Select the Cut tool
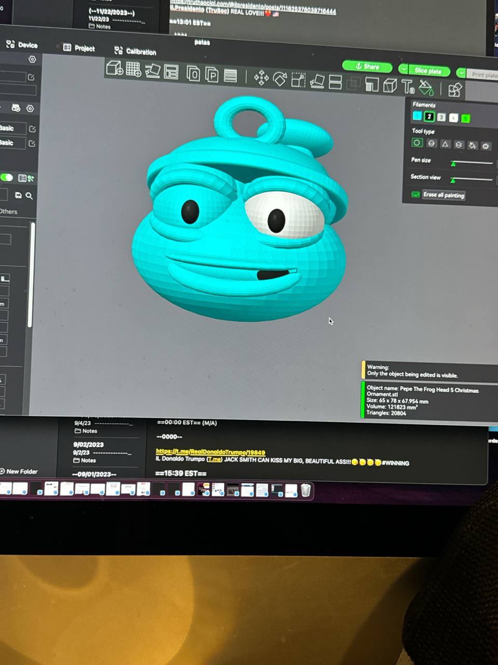This screenshot has width=498, height=665. coord(336,82)
